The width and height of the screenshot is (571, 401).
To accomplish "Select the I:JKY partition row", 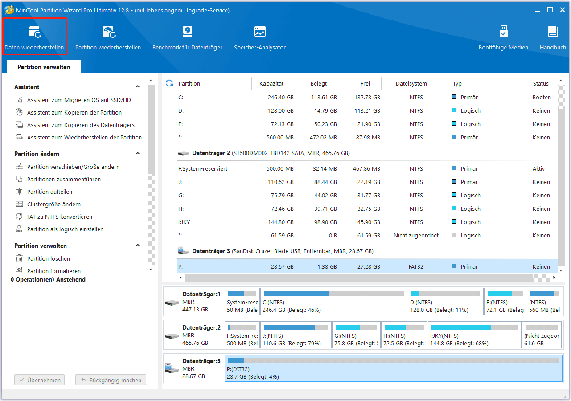I will click(x=367, y=222).
